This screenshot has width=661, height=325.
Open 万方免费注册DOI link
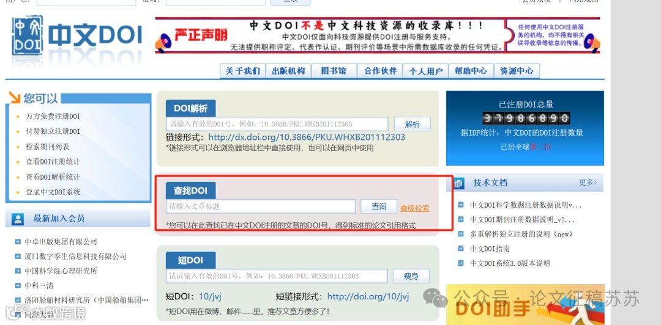[x=53, y=116]
